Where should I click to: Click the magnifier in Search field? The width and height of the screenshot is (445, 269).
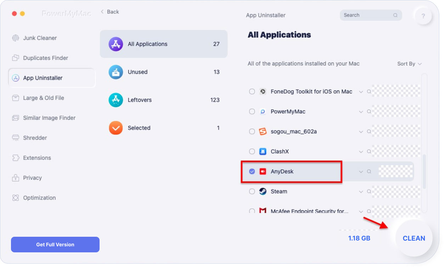pyautogui.click(x=395, y=15)
